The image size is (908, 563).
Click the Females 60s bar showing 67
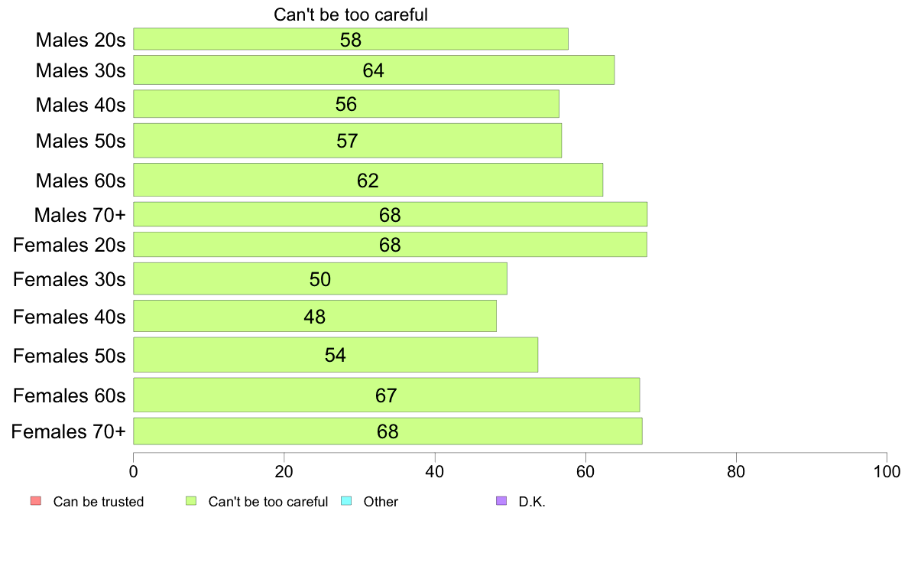coord(387,395)
